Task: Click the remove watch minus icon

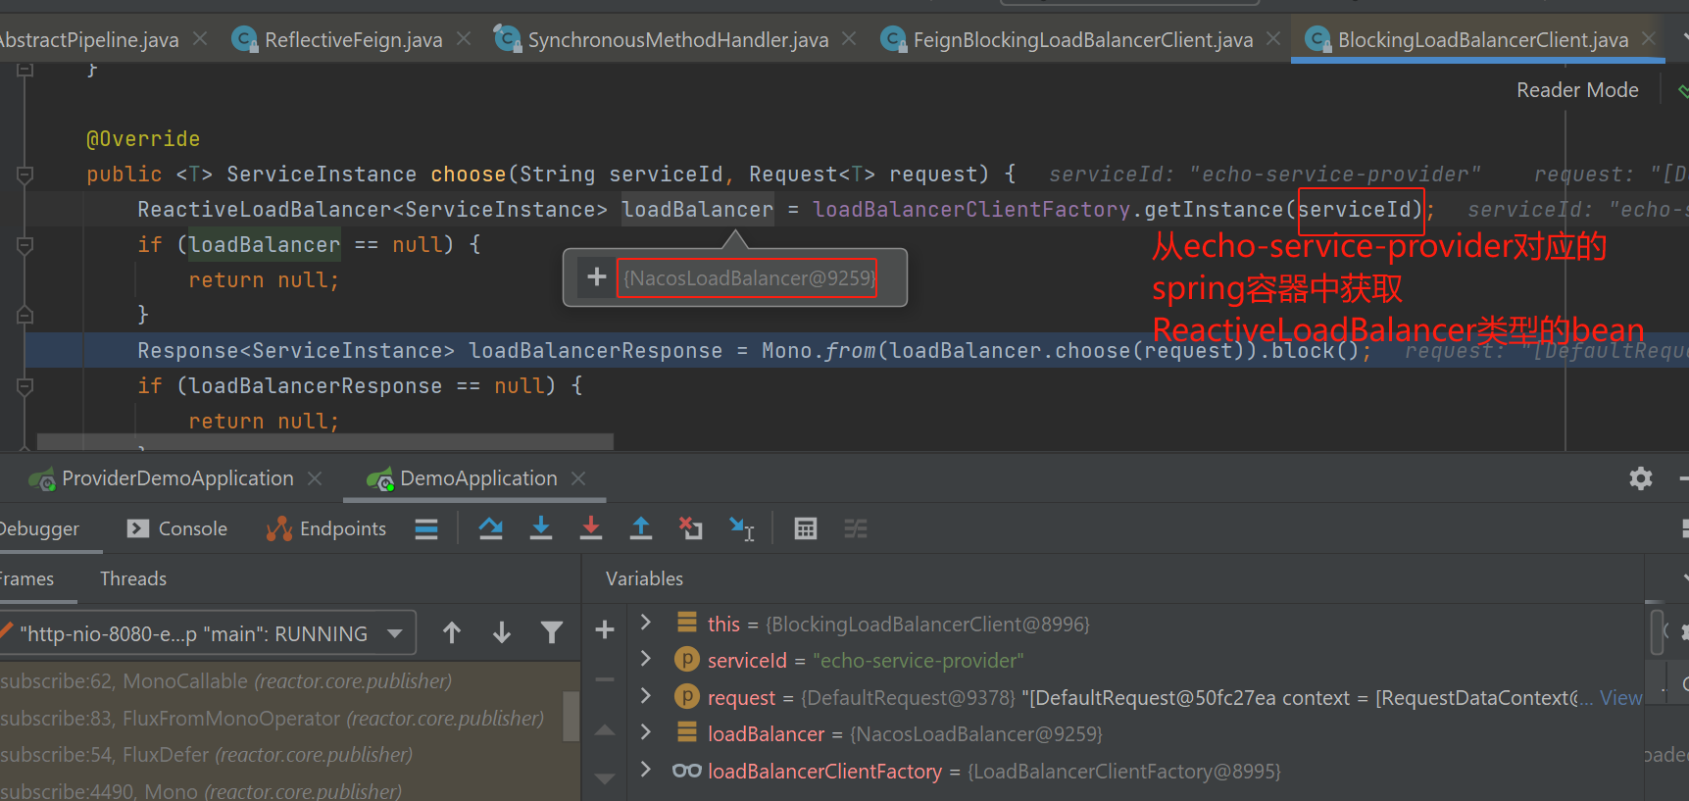Action: (604, 678)
